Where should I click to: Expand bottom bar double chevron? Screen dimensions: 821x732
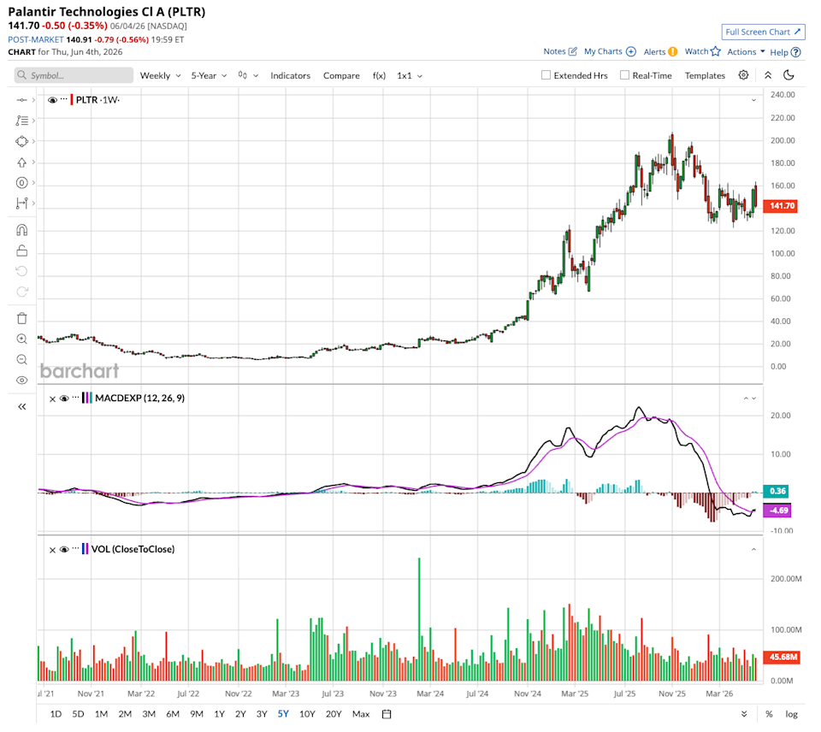(x=744, y=714)
